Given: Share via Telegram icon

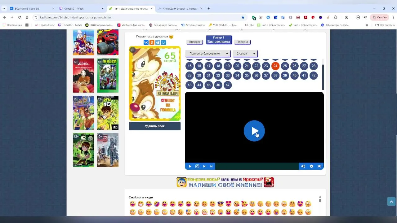Looking at the screenshot, I should click(158, 42).
